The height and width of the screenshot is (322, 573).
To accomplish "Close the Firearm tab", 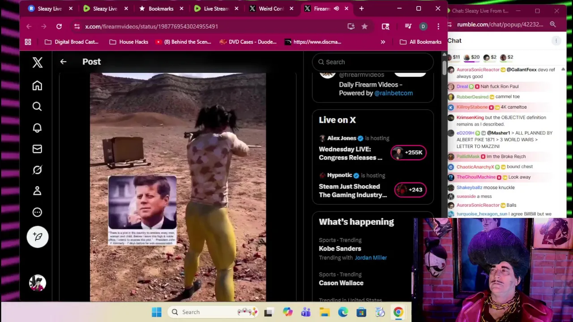I will 346,8.
